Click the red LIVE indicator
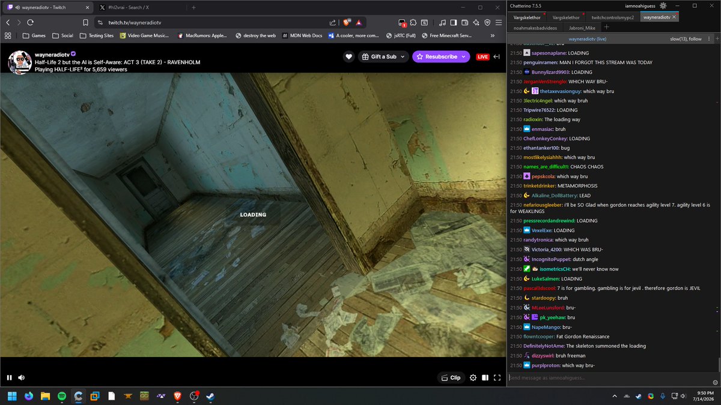 coord(482,57)
